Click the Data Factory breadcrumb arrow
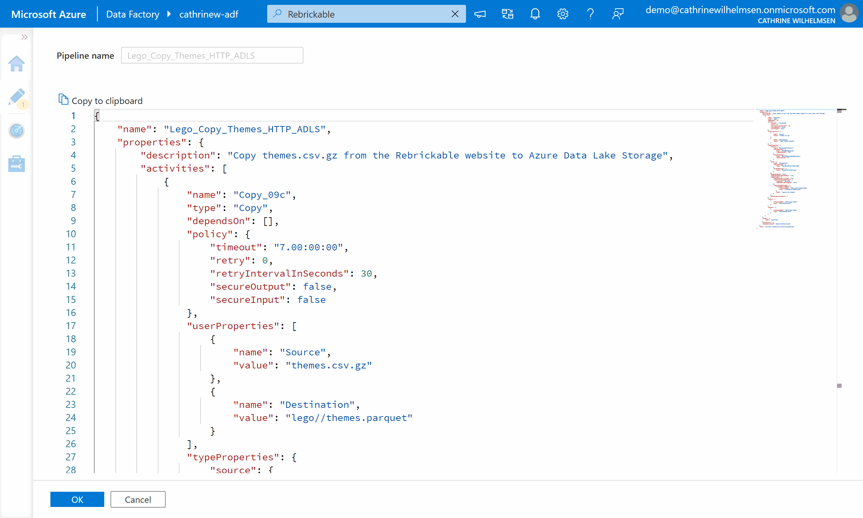Image resolution: width=863 pixels, height=518 pixels. click(169, 14)
